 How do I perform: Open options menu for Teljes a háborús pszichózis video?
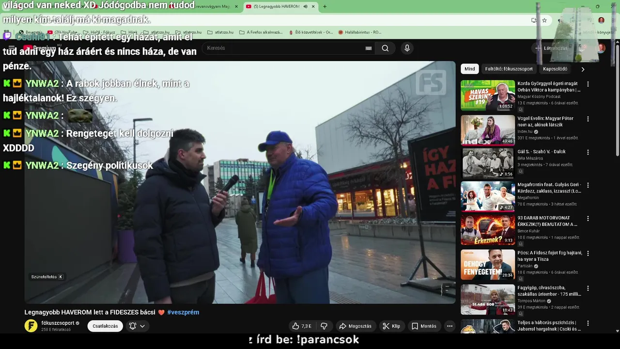tap(588, 323)
